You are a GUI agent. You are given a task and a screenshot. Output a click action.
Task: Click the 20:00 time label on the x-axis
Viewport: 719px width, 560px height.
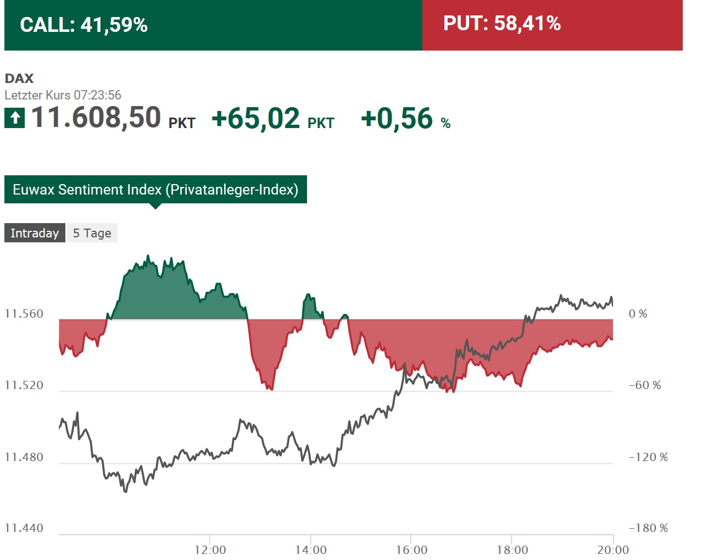coord(613,548)
